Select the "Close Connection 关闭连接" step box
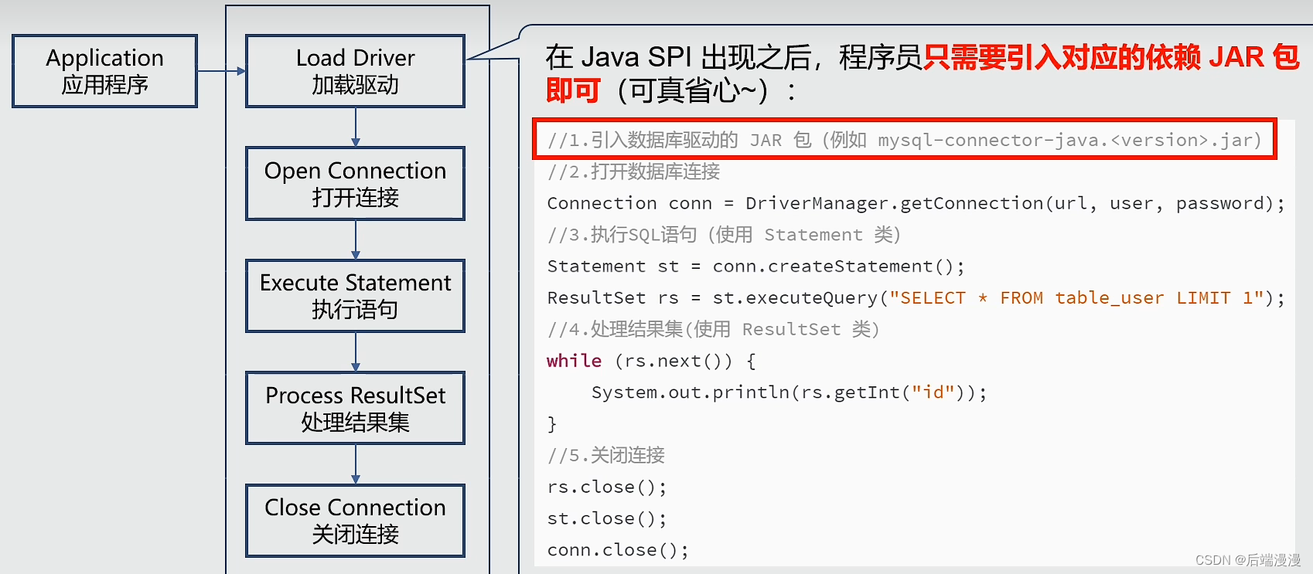Viewport: 1313px width, 574px height. point(356,521)
